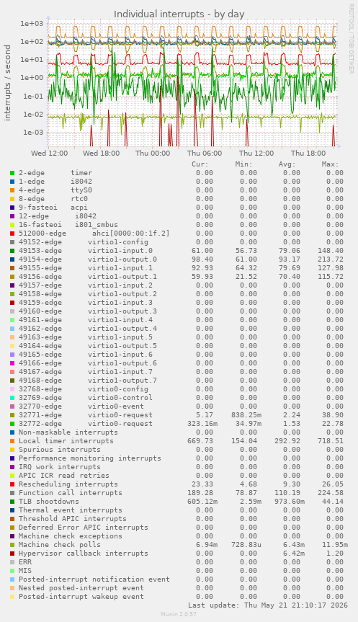Click the 1e+02 y-axis tick label
The height and width of the screenshot is (622, 358).
pos(32,42)
